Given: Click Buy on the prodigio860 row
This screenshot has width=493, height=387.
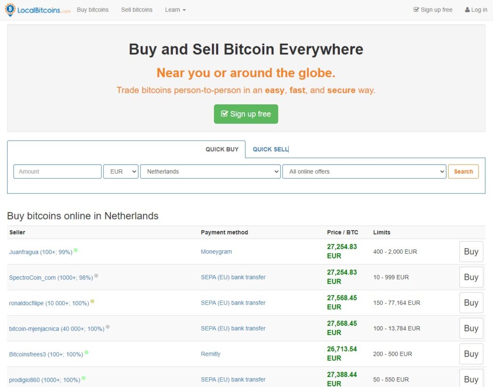Looking at the screenshot, I should pos(471,378).
